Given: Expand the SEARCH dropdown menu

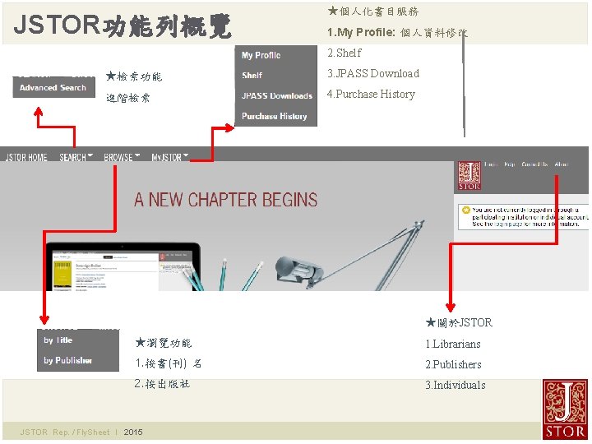Looking at the screenshot, I should (76, 157).
